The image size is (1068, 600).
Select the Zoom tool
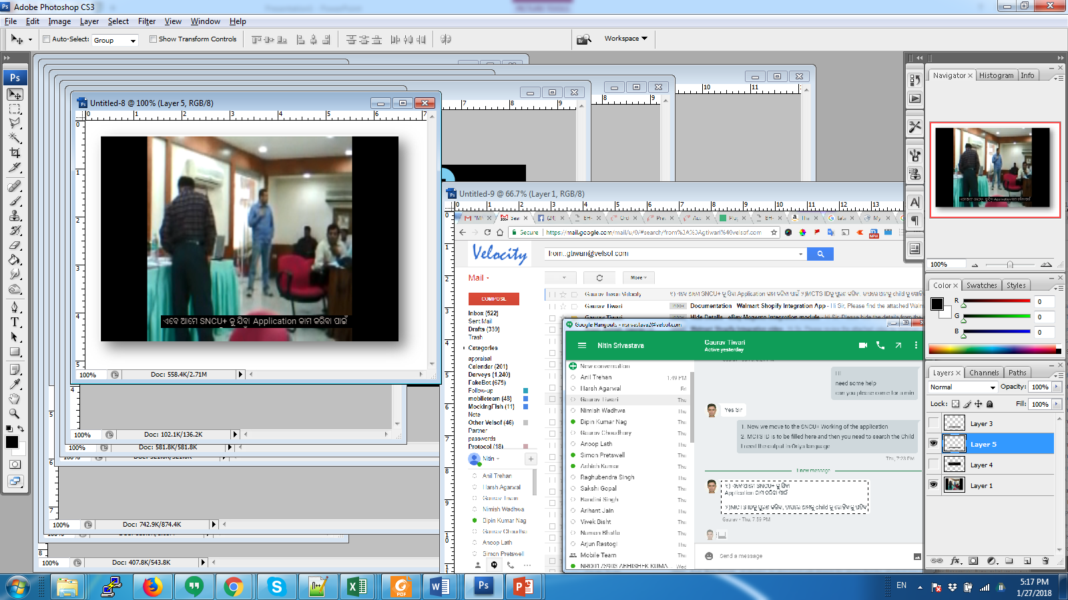[x=15, y=413]
